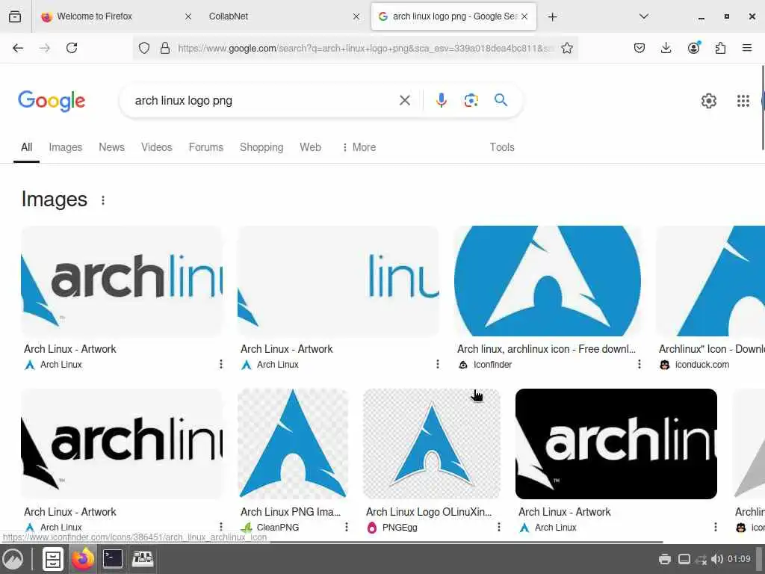
Task: Open the Extensions puzzle icon
Action: pos(720,48)
